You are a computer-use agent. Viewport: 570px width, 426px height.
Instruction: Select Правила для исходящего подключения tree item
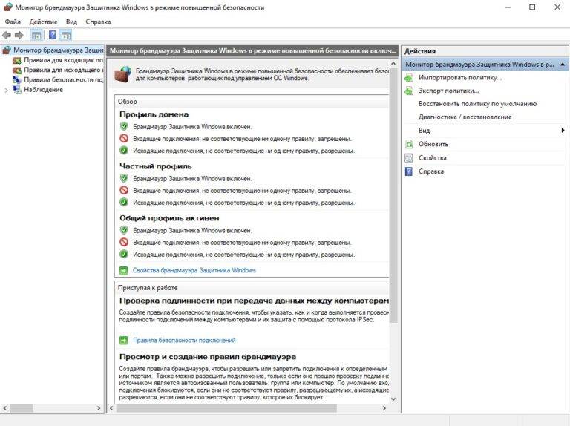pyautogui.click(x=64, y=71)
